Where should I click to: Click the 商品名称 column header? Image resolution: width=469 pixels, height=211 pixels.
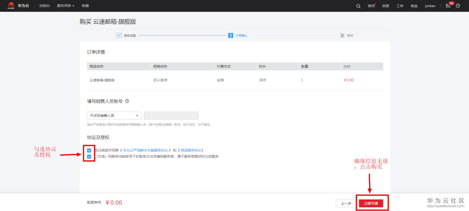click(96, 66)
